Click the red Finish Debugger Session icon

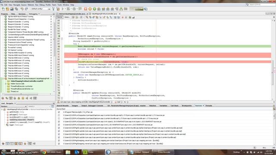tap(85, 9)
